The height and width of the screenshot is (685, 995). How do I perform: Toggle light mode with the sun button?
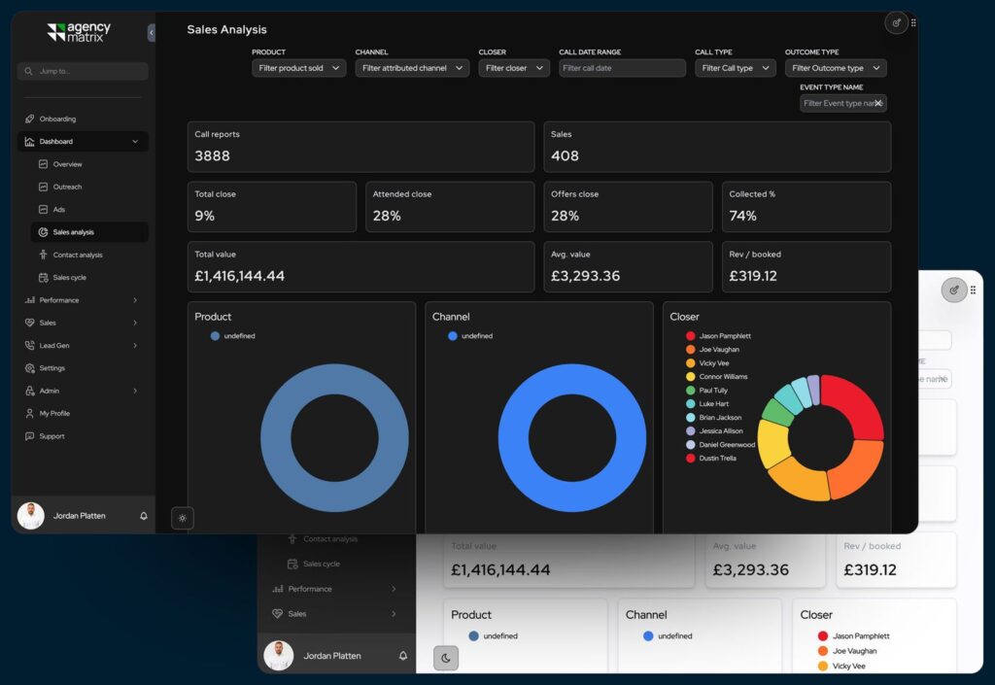183,518
